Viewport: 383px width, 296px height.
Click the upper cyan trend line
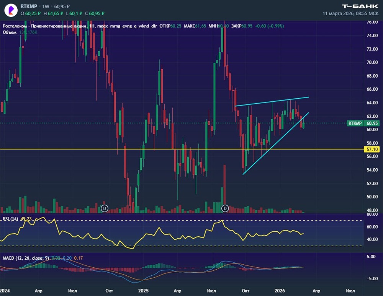click(x=272, y=101)
